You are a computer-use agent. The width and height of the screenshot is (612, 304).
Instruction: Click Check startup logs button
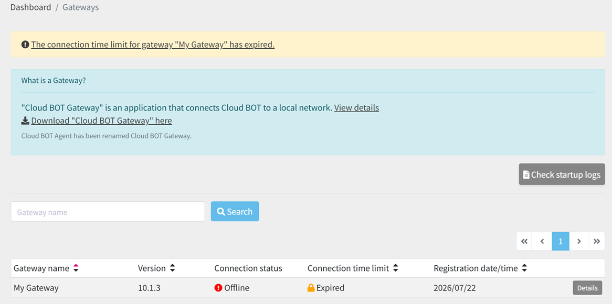562,174
